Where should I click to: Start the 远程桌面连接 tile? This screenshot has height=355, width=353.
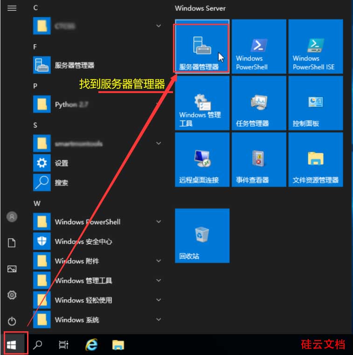pos(202,160)
